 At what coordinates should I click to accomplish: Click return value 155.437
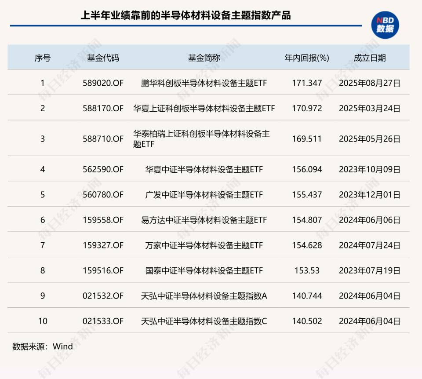coord(307,195)
